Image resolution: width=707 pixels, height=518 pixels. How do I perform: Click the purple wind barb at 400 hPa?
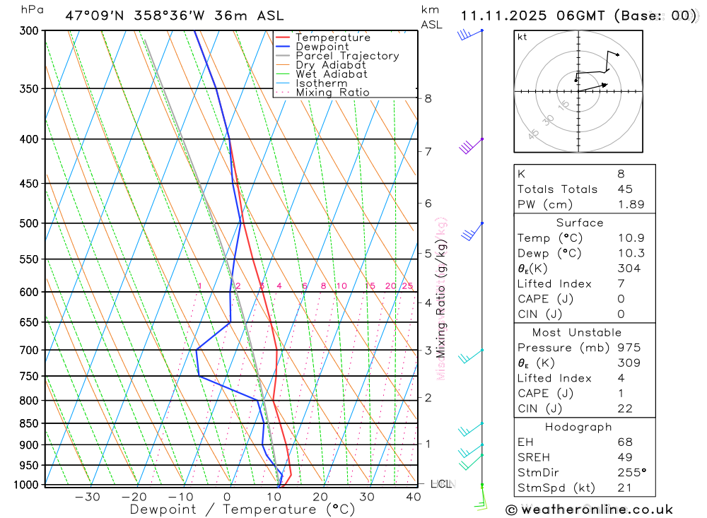click(x=471, y=146)
